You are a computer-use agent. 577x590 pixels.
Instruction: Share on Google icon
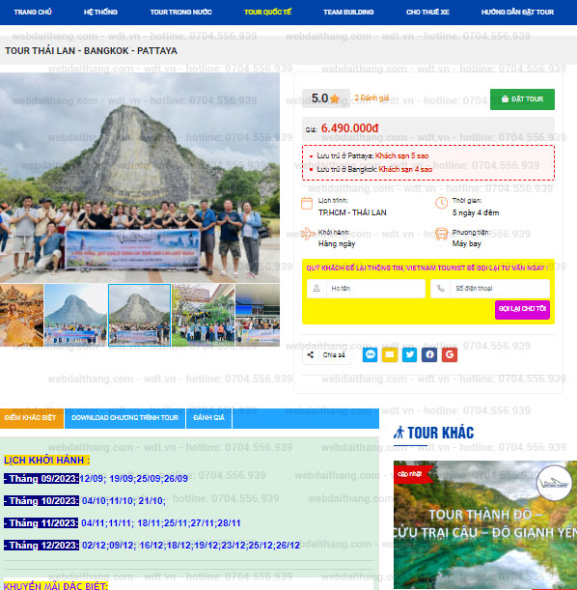tap(450, 354)
